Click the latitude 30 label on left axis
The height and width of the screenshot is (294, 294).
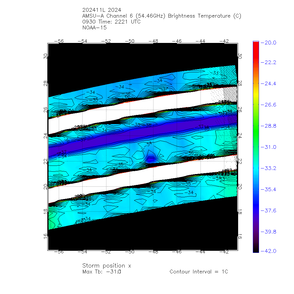click(46, 57)
